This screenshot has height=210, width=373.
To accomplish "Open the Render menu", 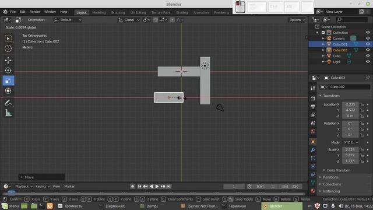I will [x=35, y=12].
